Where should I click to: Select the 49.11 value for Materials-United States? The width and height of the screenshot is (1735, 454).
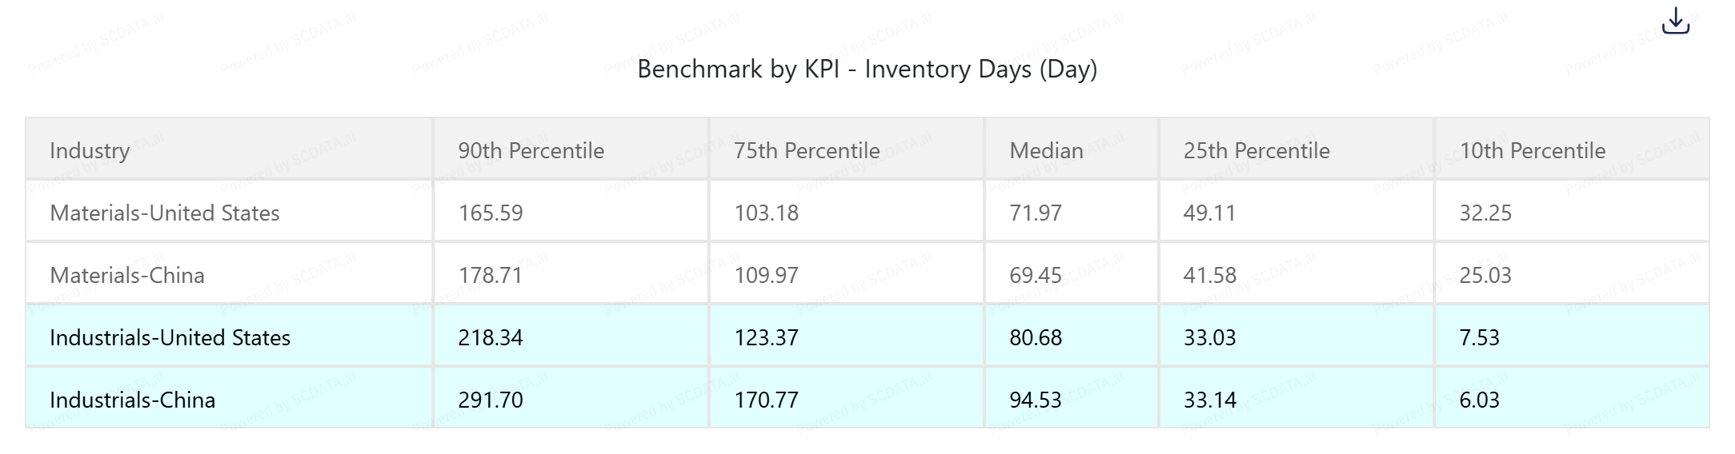[x=1209, y=213]
